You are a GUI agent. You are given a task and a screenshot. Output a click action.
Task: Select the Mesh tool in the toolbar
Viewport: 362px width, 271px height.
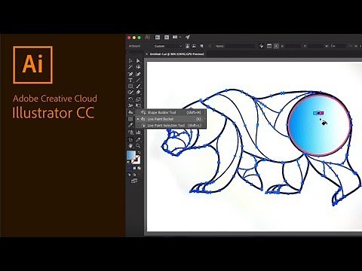[130, 119]
